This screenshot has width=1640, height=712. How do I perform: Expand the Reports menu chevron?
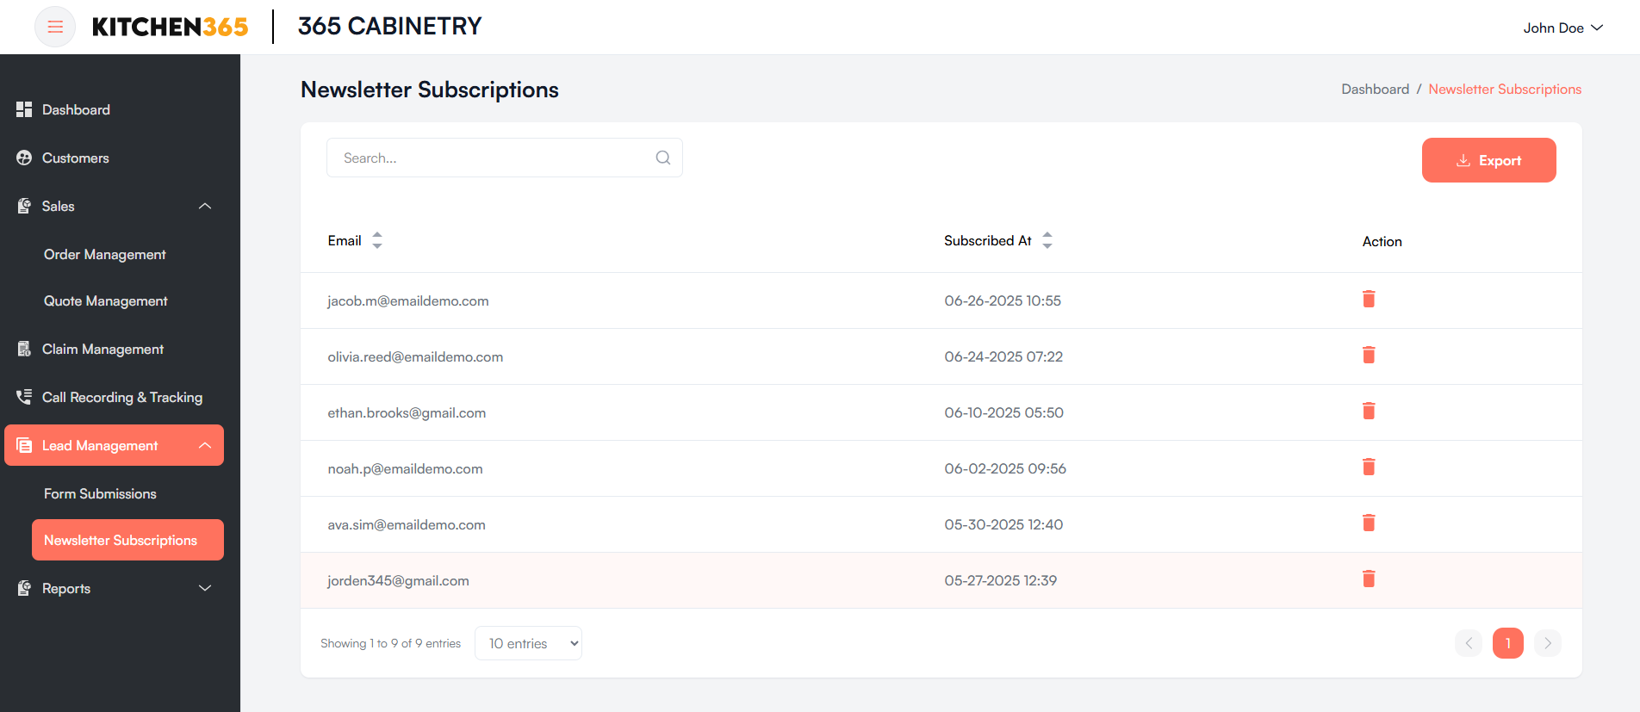205,588
